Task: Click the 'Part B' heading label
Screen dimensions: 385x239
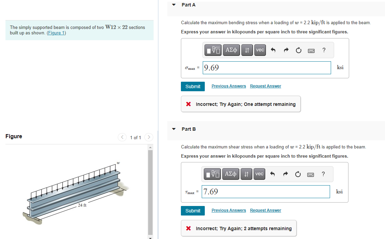Action: [188, 129]
